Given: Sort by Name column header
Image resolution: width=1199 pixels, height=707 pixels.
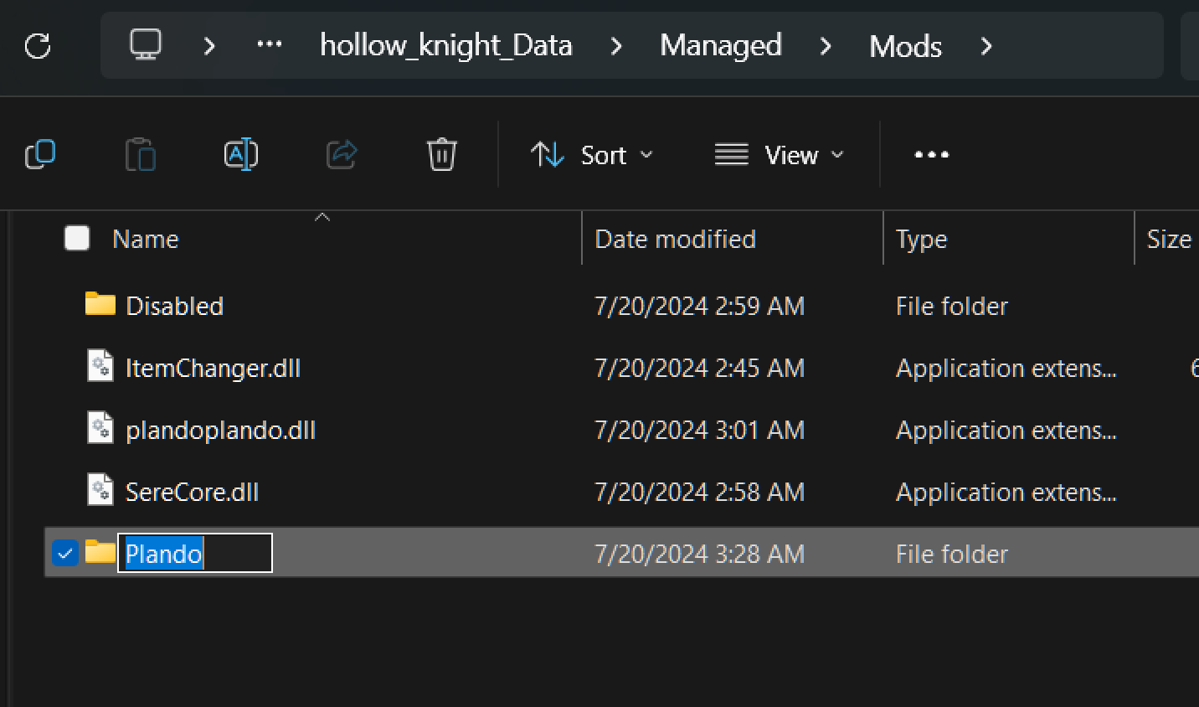Looking at the screenshot, I should coord(146,239).
